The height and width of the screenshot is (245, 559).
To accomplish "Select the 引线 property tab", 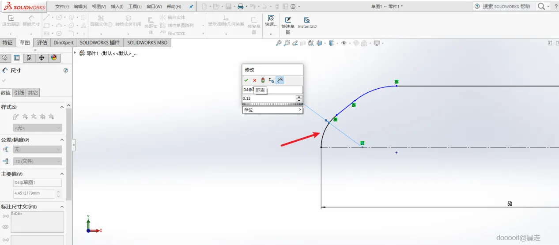I will 19,93.
